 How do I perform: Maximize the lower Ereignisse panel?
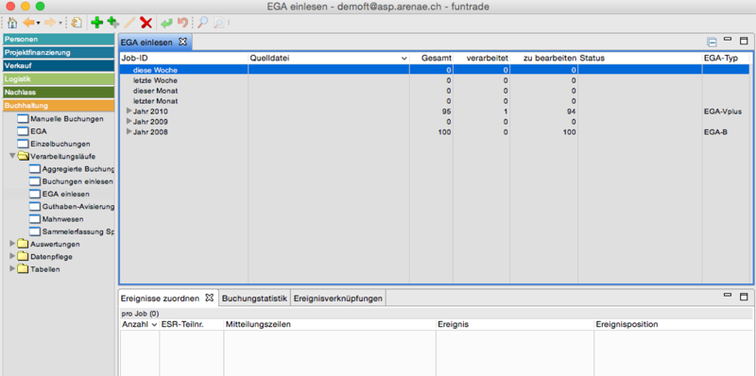point(744,296)
